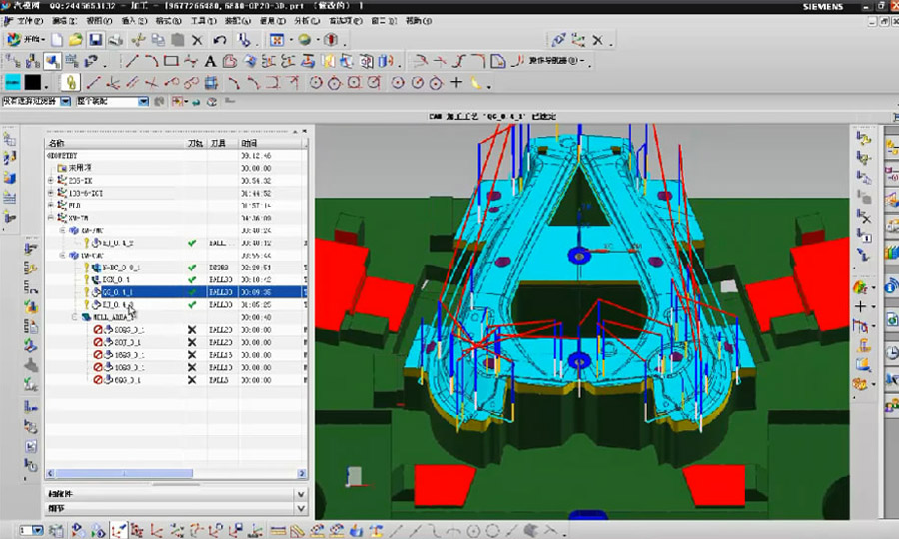
Task: Expand the 205-ZK tree node
Action: click(x=51, y=180)
